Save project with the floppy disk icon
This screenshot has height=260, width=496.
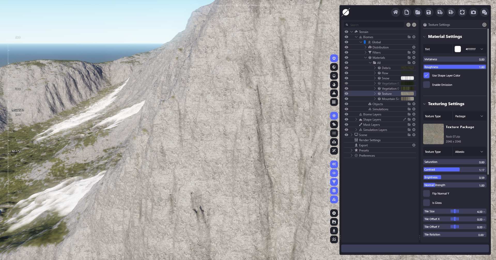pyautogui.click(x=429, y=12)
